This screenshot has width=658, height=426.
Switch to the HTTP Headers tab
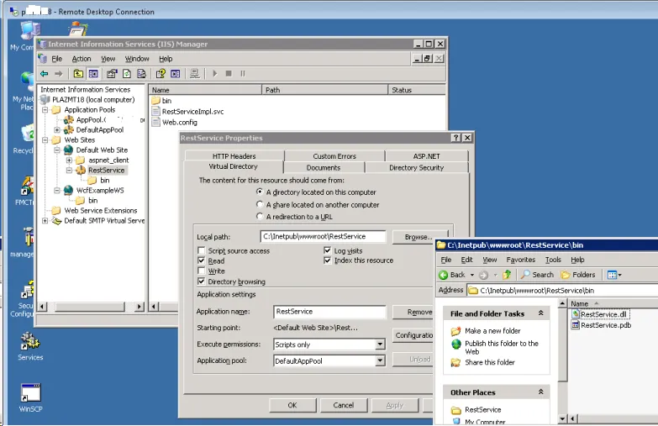coord(234,156)
